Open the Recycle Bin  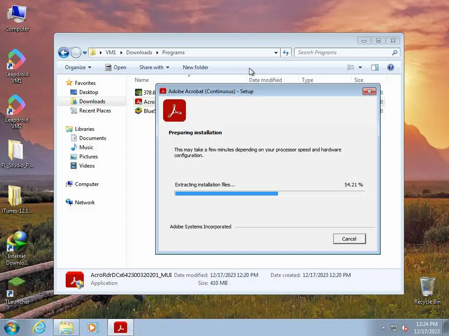(x=427, y=290)
